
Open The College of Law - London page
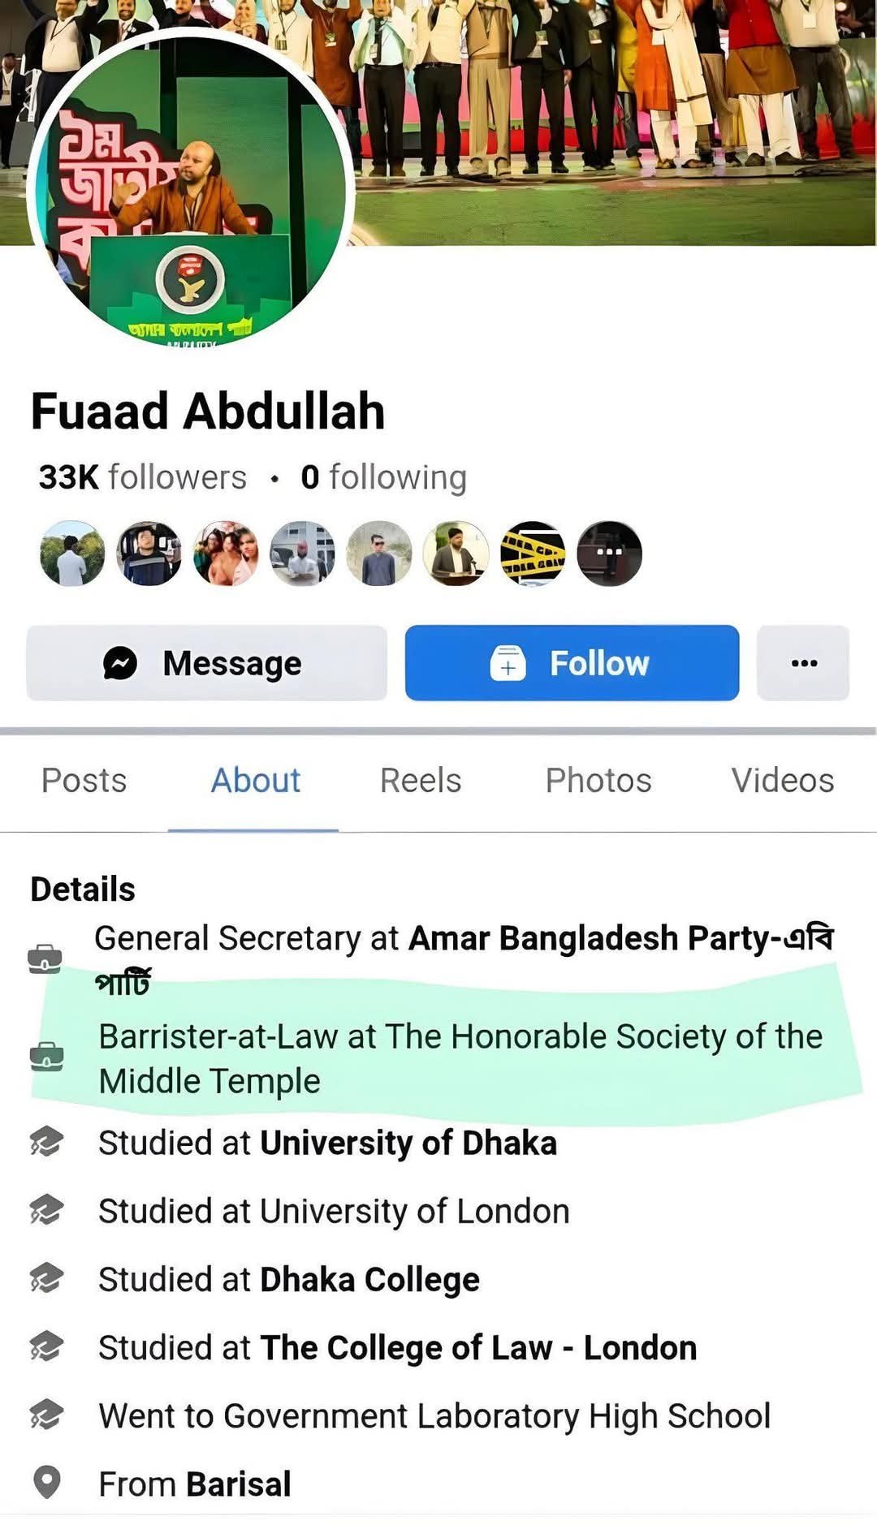[x=478, y=1347]
